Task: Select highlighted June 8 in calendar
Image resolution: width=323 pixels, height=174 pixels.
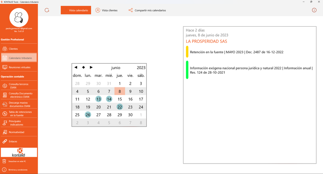Action: tap(120, 91)
